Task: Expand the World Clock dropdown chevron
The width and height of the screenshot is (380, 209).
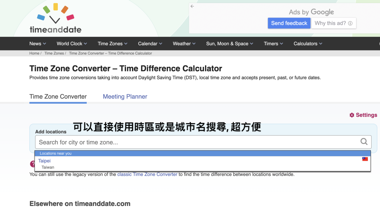Action: pyautogui.click(x=85, y=44)
